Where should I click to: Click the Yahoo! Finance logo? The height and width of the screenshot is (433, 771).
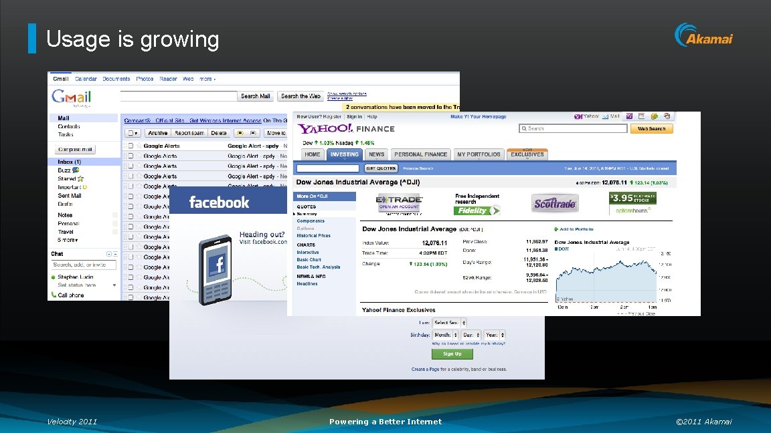346,128
